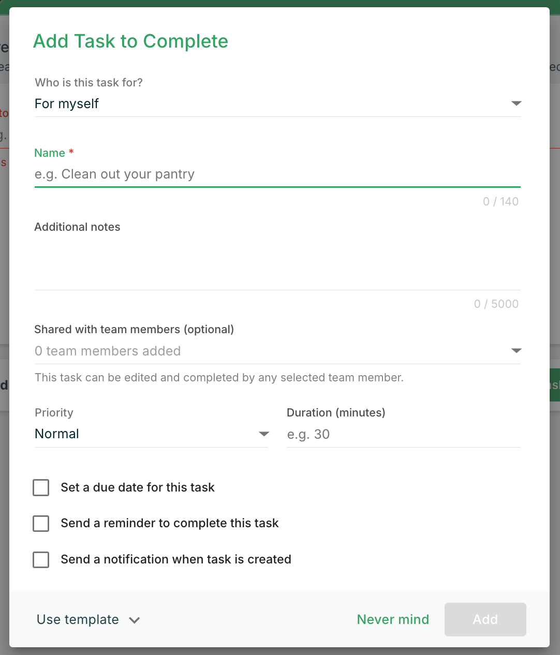Click the Duration minutes input field
Viewport: 560px width, 655px height.
pos(403,434)
